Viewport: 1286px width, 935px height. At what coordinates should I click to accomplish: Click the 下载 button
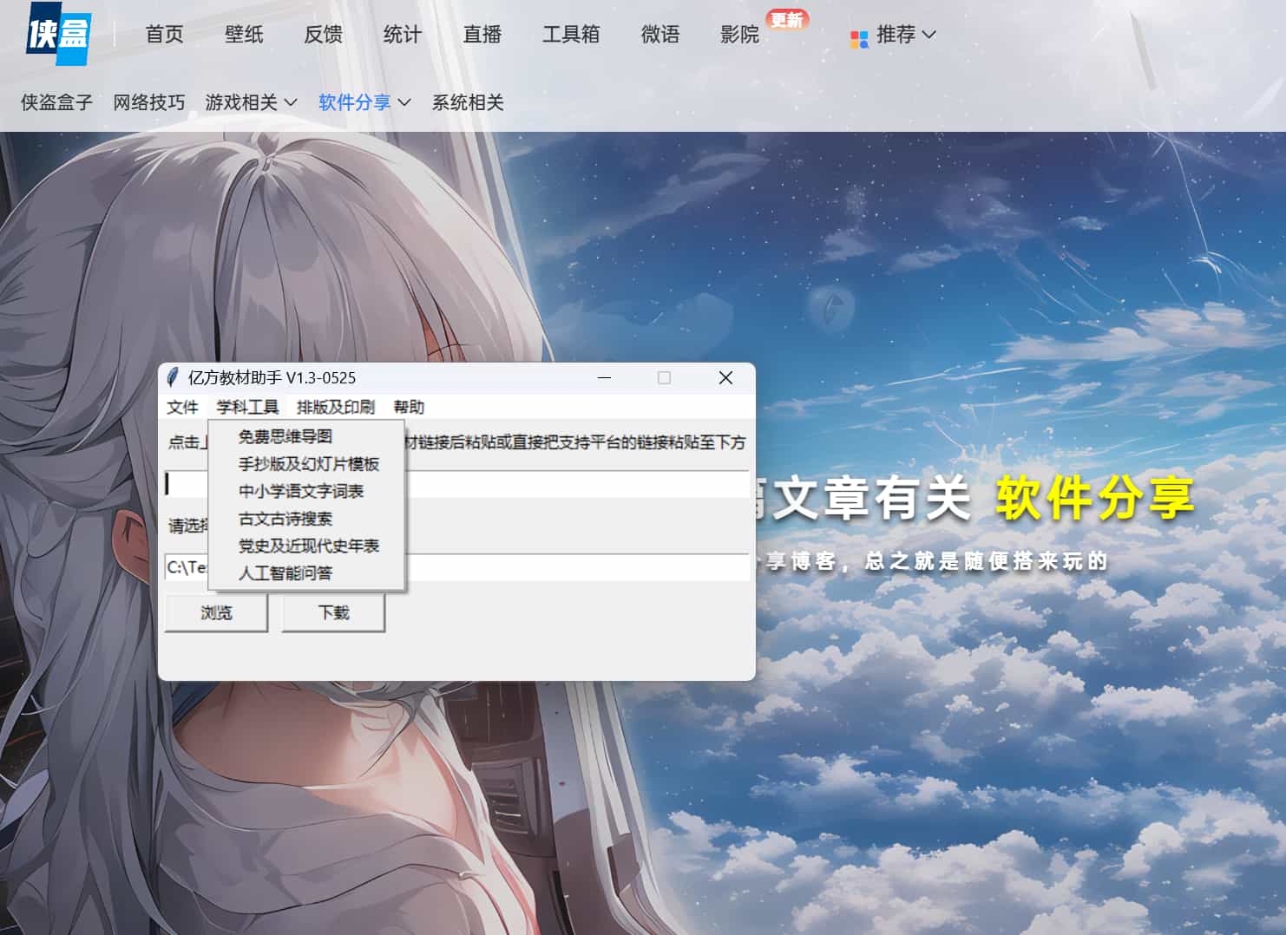tap(333, 612)
